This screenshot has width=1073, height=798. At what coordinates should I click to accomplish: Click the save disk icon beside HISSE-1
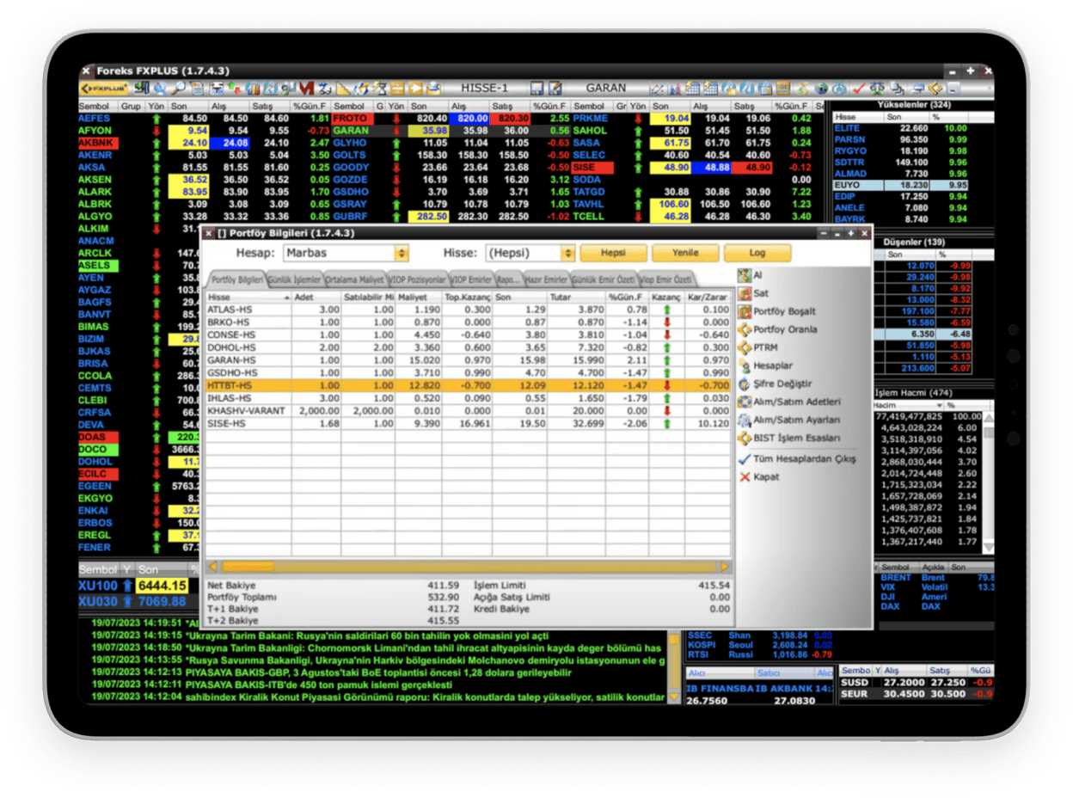(536, 89)
